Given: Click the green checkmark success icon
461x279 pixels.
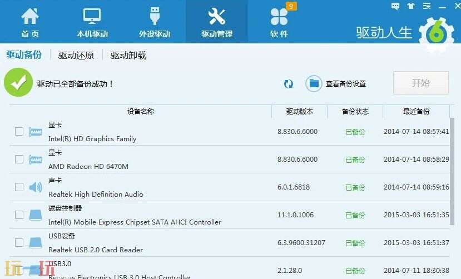Looking at the screenshot, I should click(x=18, y=82).
